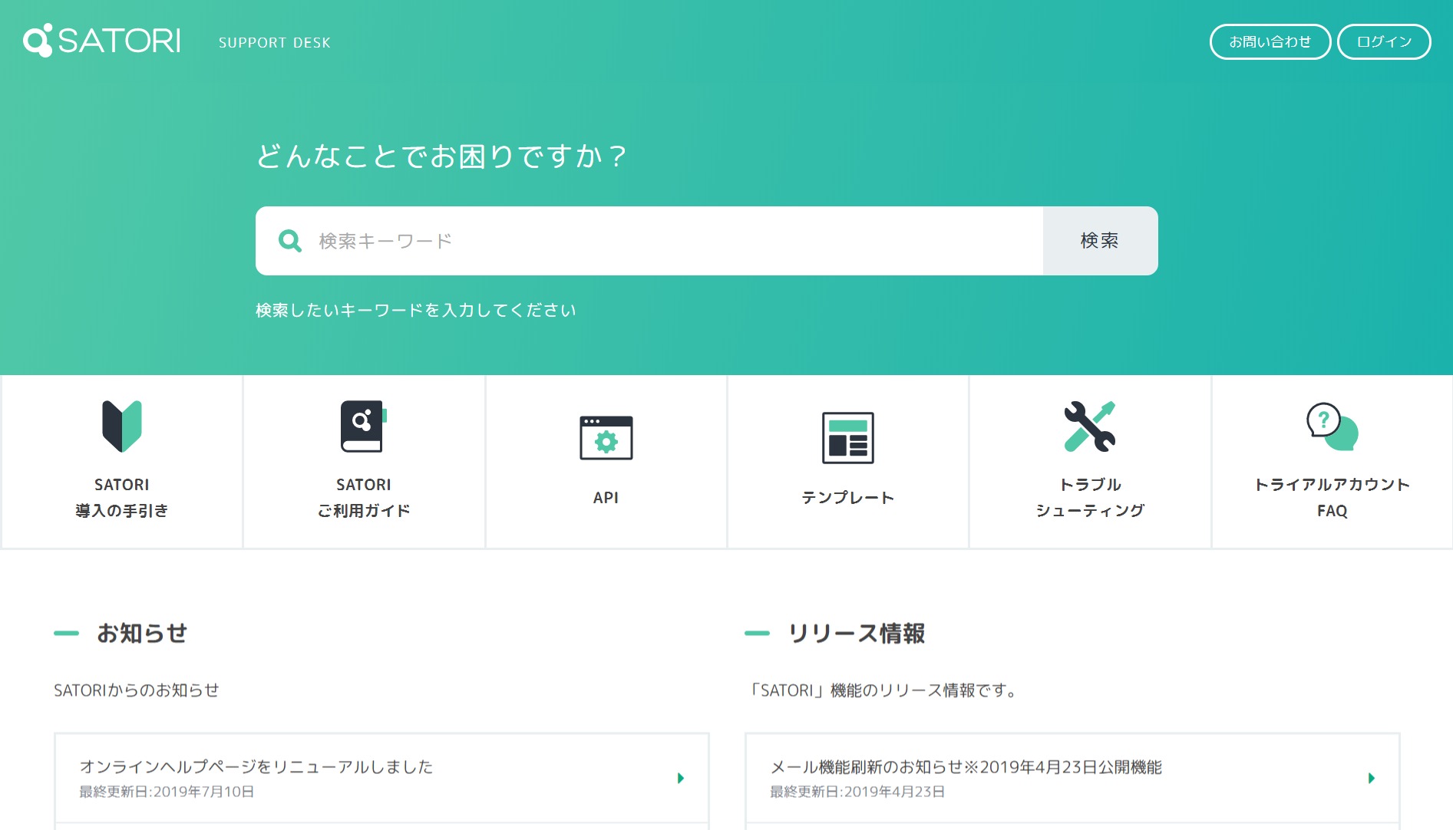Click the リリース情報 section heading
The height and width of the screenshot is (830, 1453).
pos(857,634)
